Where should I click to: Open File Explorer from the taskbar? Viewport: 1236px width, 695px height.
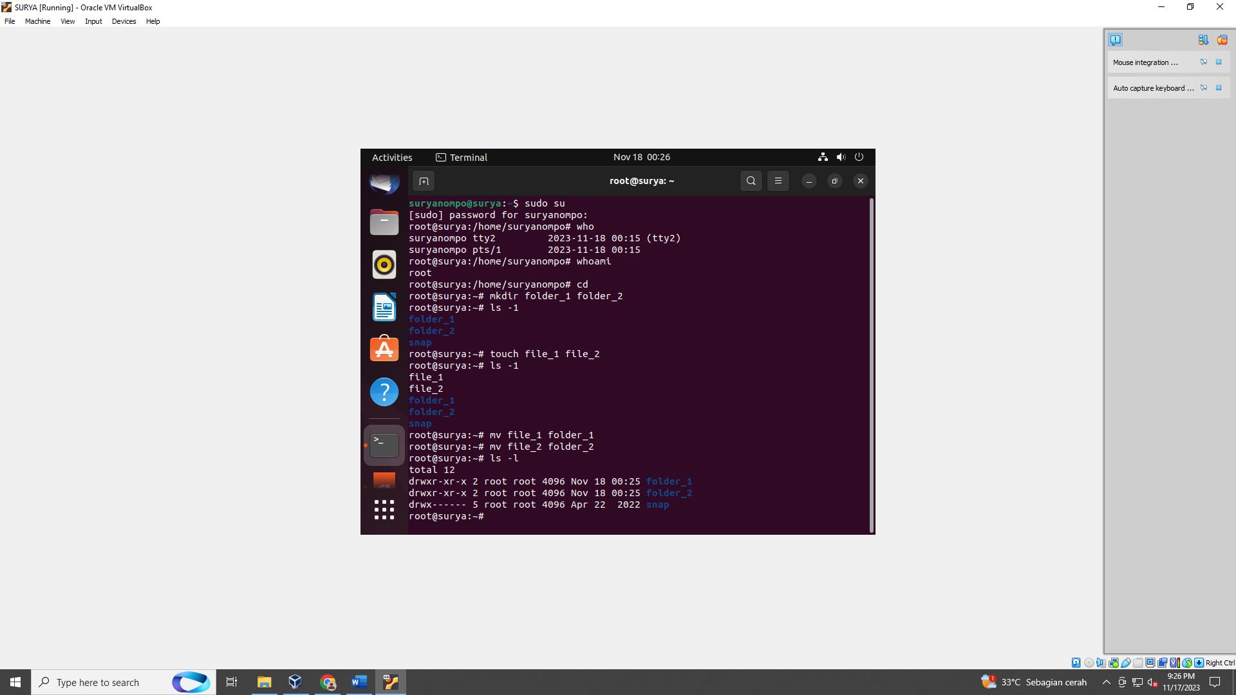point(264,682)
